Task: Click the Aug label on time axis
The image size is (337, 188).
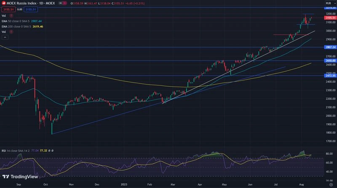Action: [302, 185]
